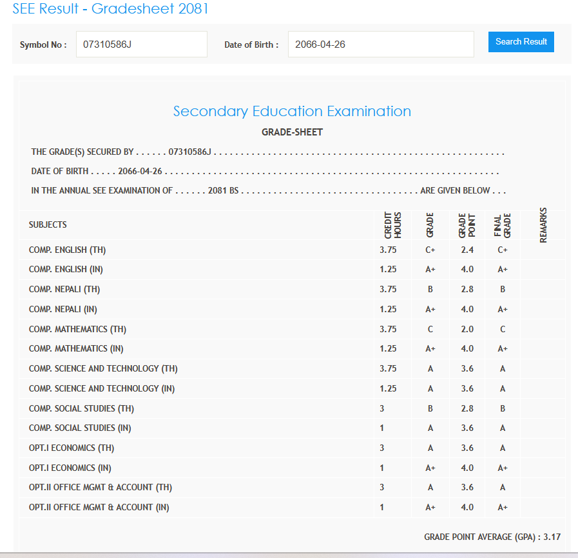
Task: Click OPT.II OFFICE MGMT & ACCOUNT (TH) row
Action: point(101,488)
